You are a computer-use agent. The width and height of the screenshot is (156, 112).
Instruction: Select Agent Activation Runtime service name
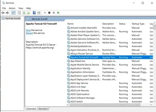[x=85, y=50]
